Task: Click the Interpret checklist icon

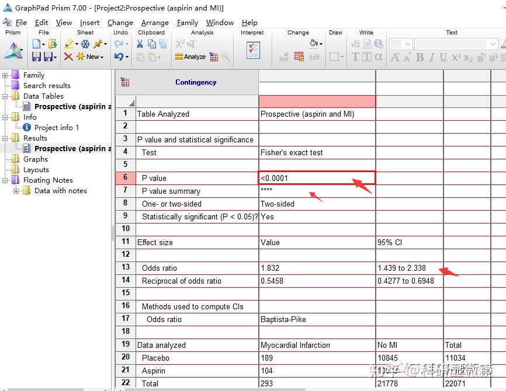Action: click(253, 50)
